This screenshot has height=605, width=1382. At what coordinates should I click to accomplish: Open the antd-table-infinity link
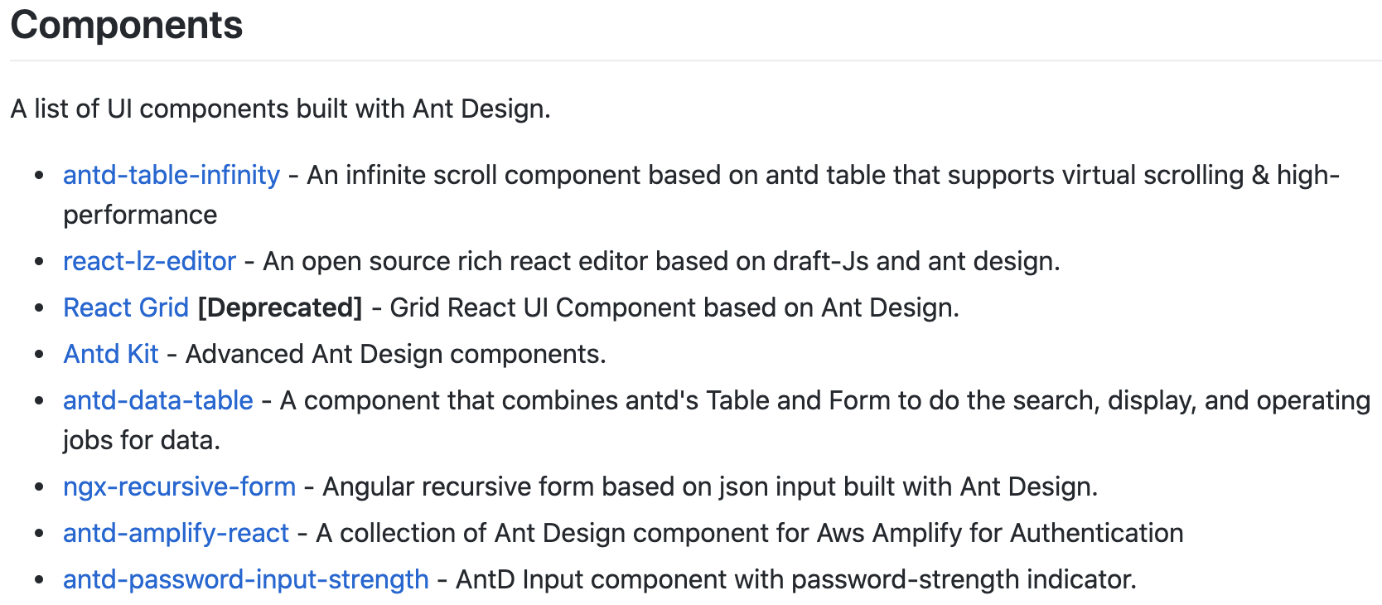coord(171,175)
